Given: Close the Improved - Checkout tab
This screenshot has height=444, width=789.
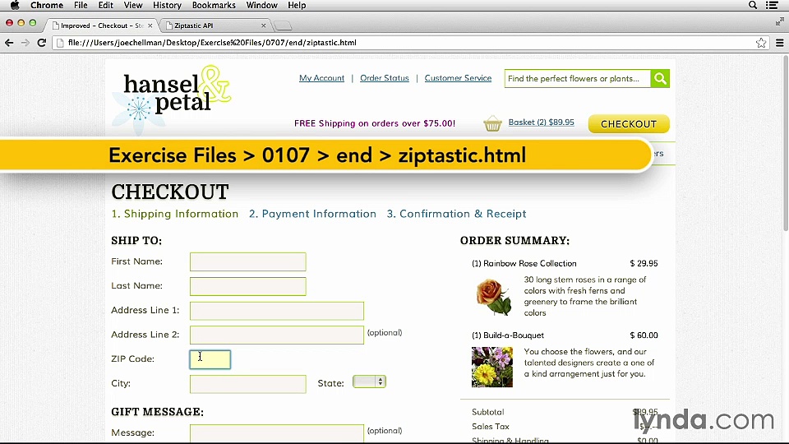Looking at the screenshot, I should pyautogui.click(x=150, y=25).
